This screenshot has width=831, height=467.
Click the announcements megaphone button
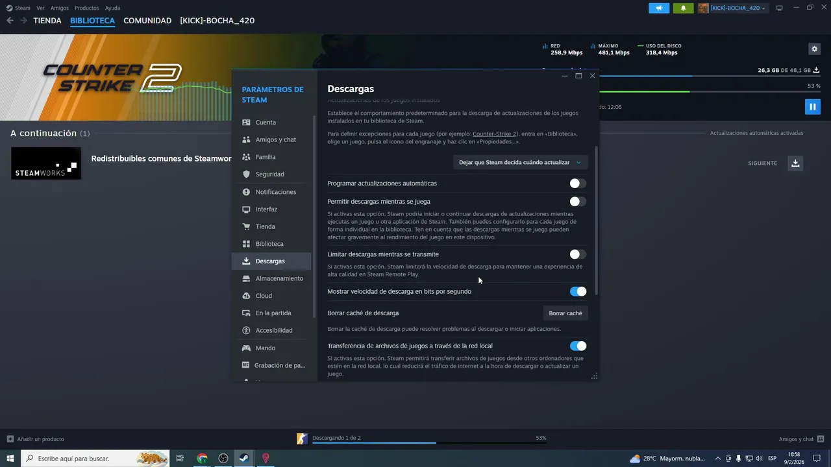[659, 8]
